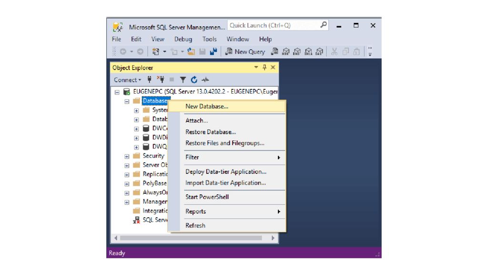The height and width of the screenshot is (275, 488).
Task: Select Deploy Data-tier Application... entry
Action: (227, 172)
